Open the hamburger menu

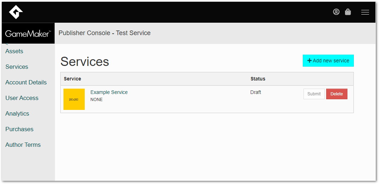pos(365,12)
